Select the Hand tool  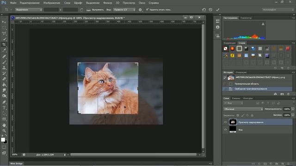click(4, 125)
